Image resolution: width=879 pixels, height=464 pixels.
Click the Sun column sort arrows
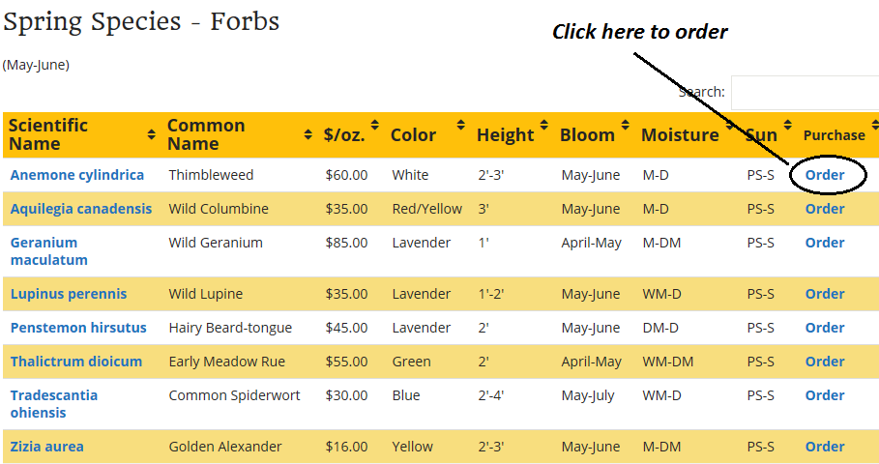point(788,125)
